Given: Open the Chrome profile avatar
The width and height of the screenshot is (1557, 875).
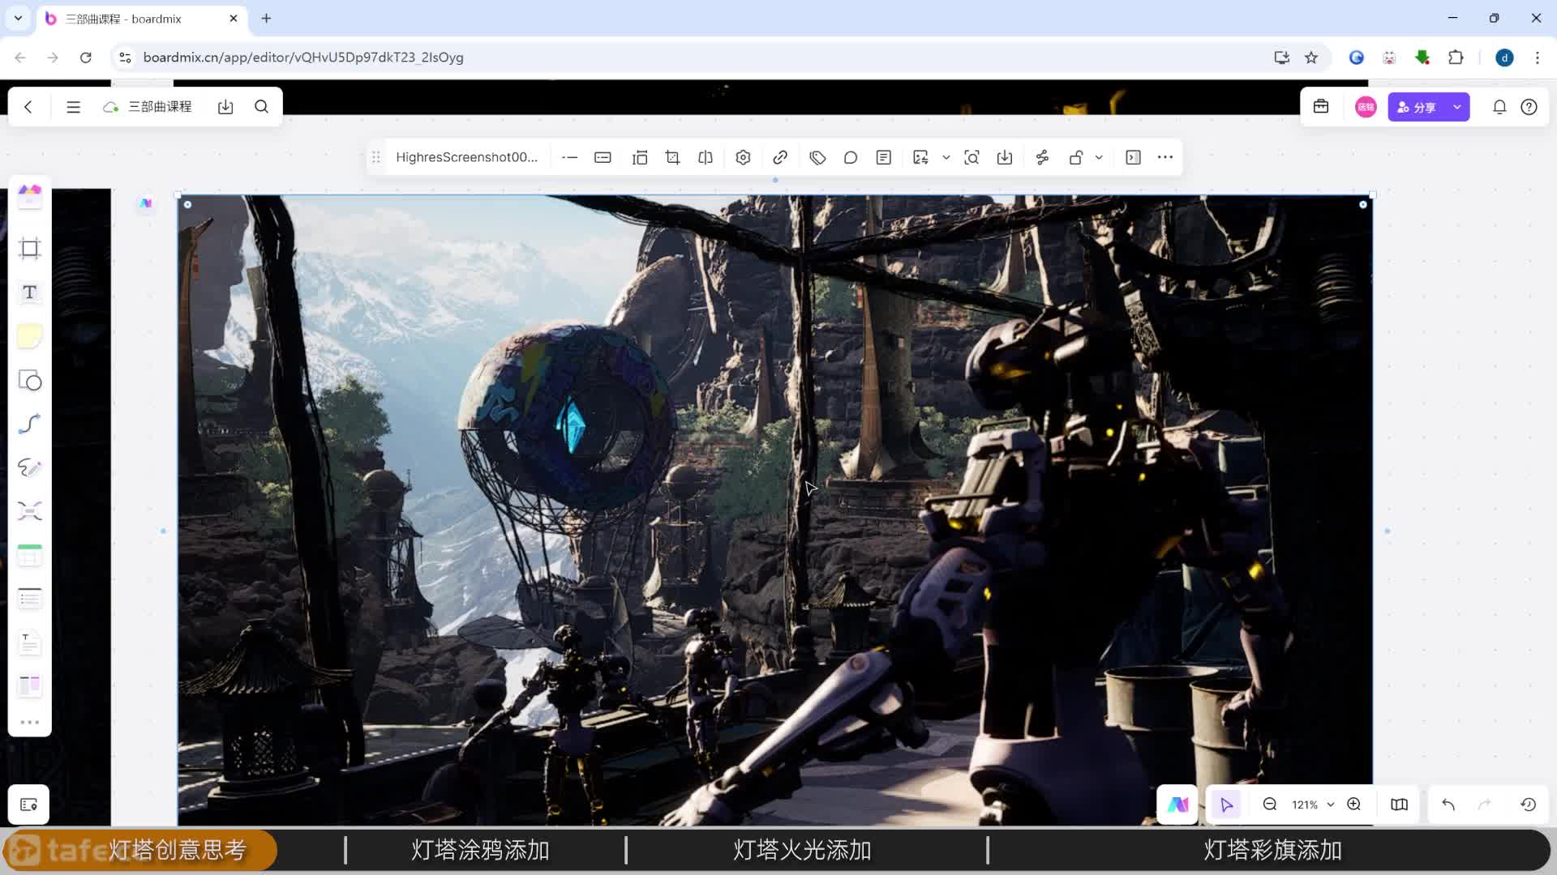Looking at the screenshot, I should coord(1504,58).
